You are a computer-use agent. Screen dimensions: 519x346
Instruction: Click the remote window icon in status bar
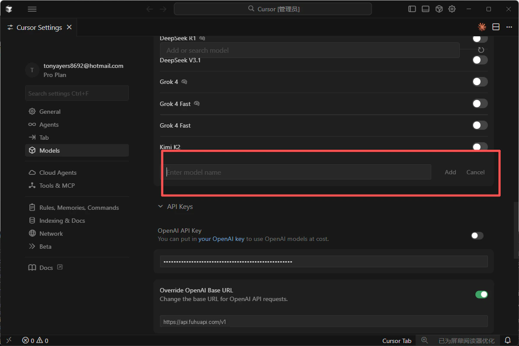(x=9, y=340)
